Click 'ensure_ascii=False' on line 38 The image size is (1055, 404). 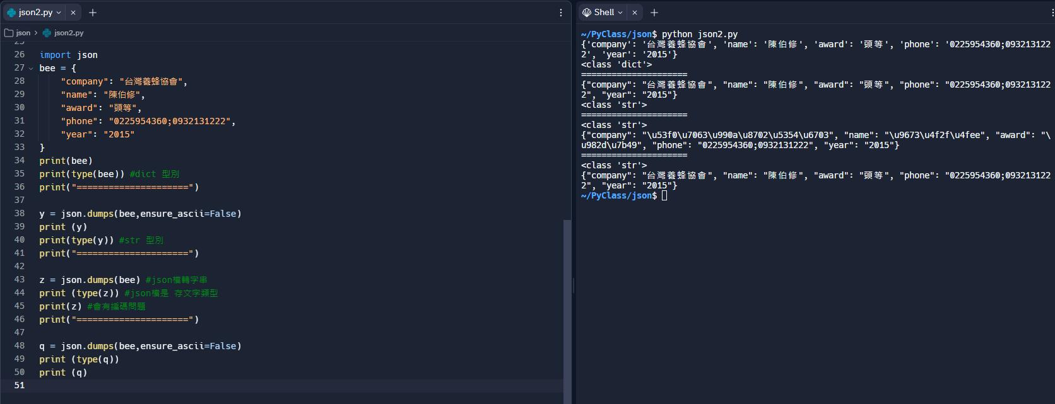(x=188, y=214)
